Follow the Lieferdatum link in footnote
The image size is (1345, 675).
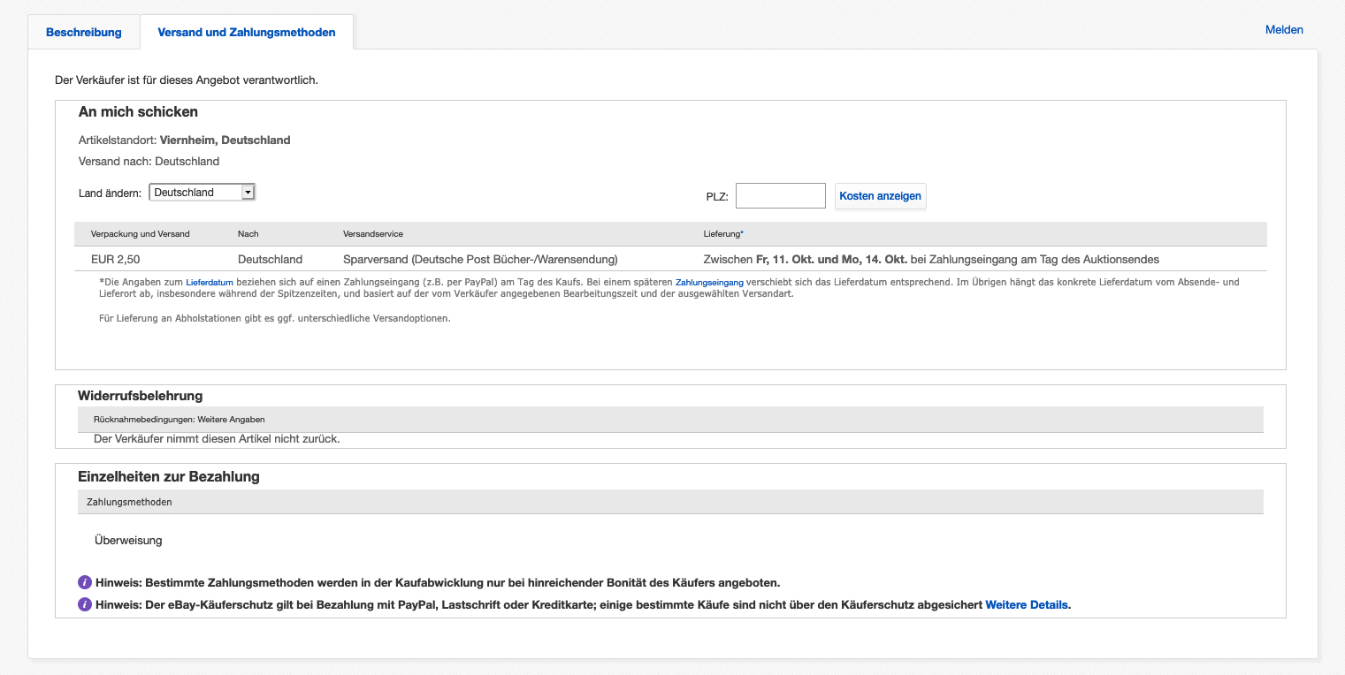(x=210, y=283)
